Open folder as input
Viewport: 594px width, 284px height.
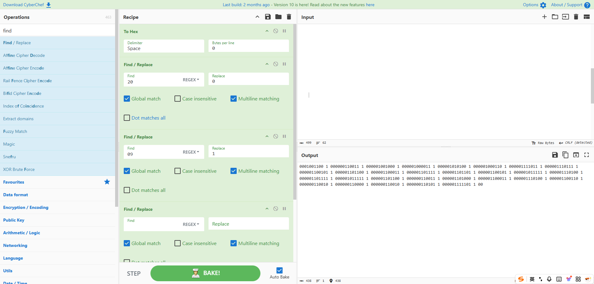click(555, 17)
